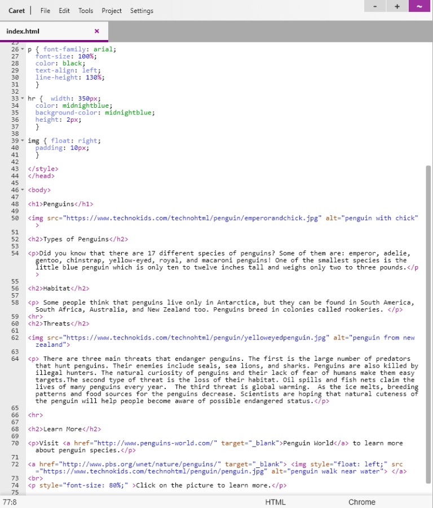
Task: Click the <br> tag on line 73
Action: [36, 478]
